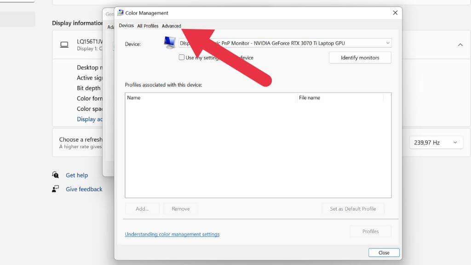Enable 'Use my settings for this device'
Viewport: 471px width, 265px height.
[182, 58]
